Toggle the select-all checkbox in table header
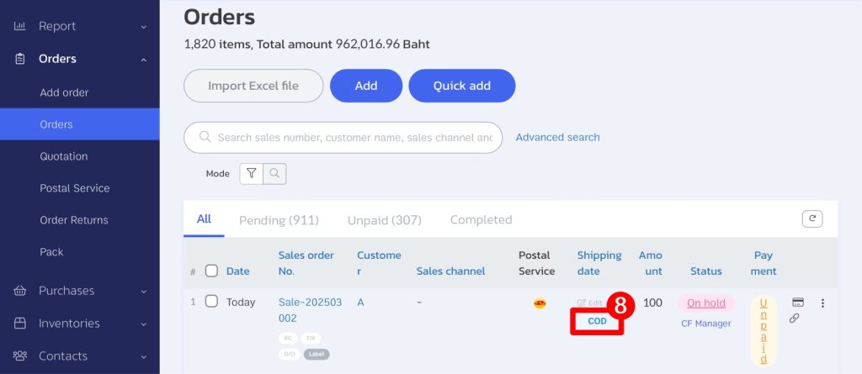Image resolution: width=862 pixels, height=374 pixels. pyautogui.click(x=211, y=271)
